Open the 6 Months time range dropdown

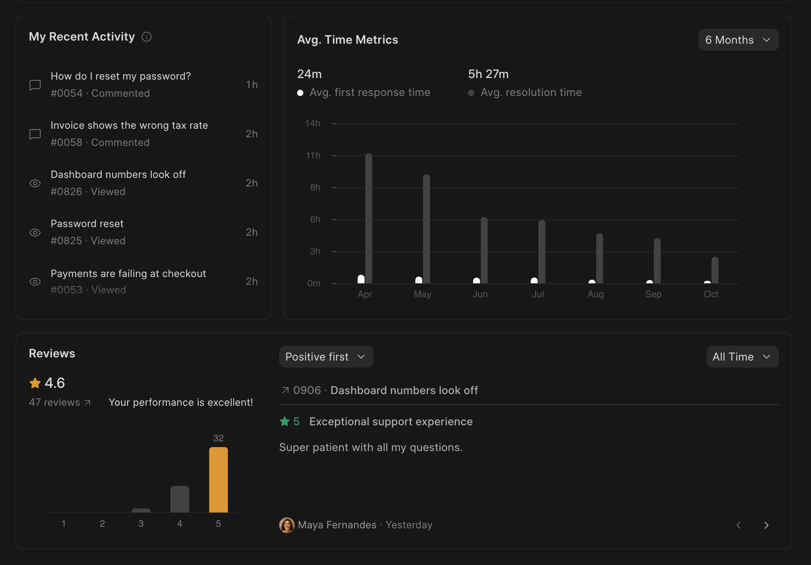(738, 40)
